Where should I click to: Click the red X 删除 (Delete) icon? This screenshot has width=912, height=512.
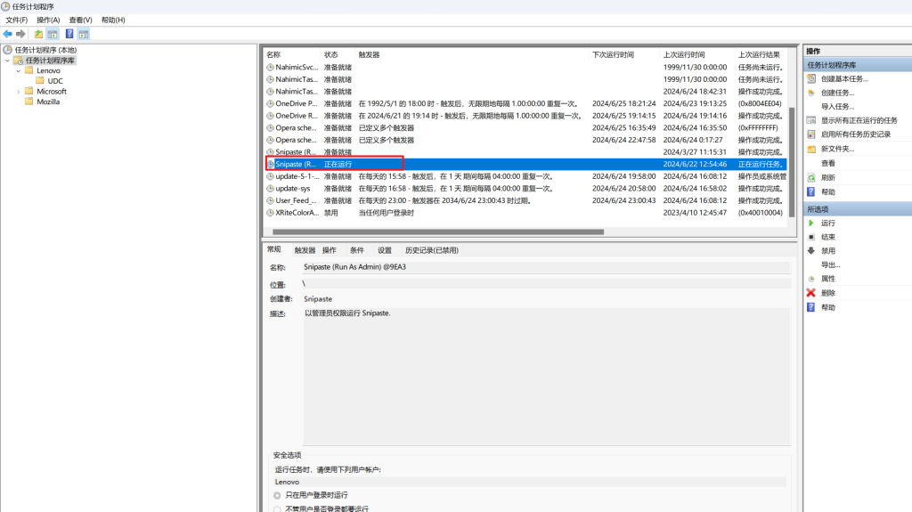point(810,293)
